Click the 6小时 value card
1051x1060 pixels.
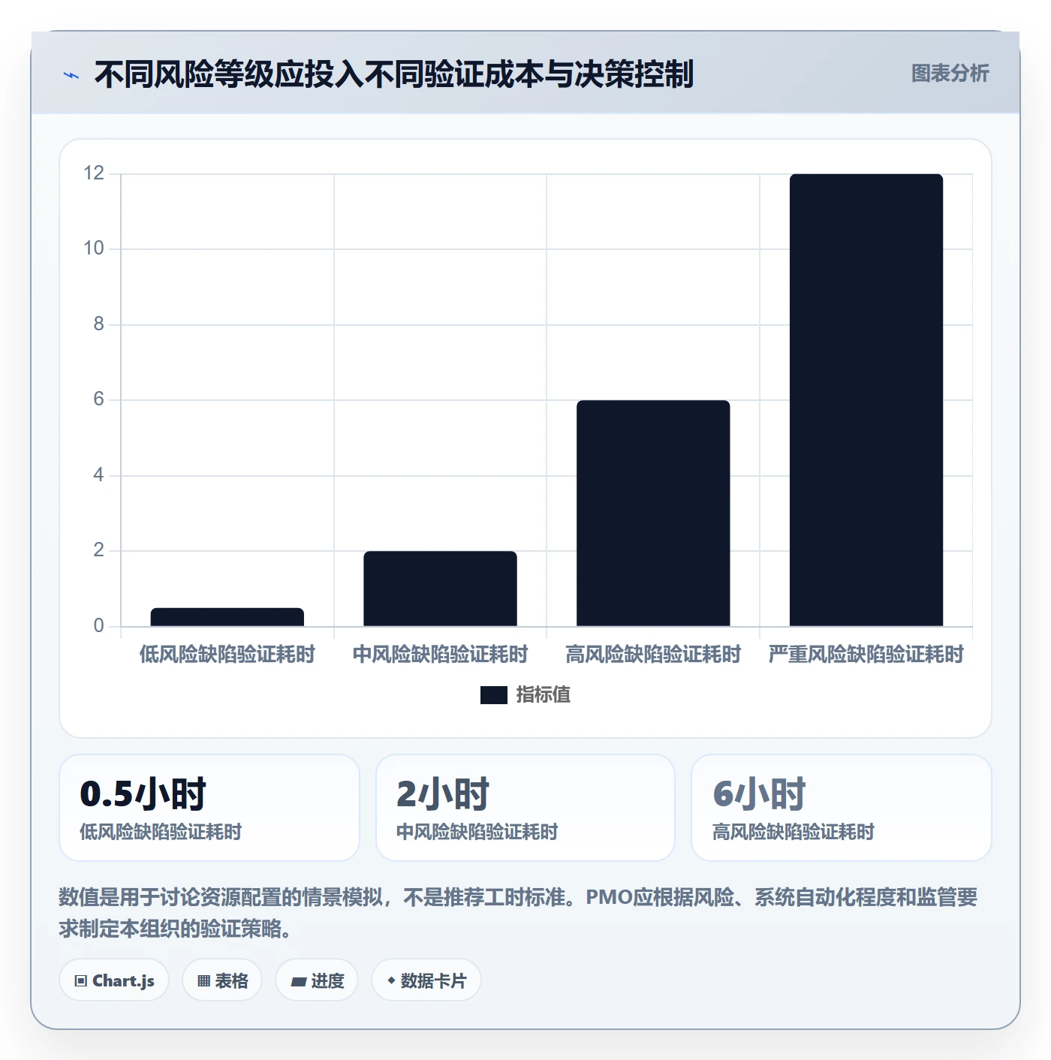coord(842,808)
